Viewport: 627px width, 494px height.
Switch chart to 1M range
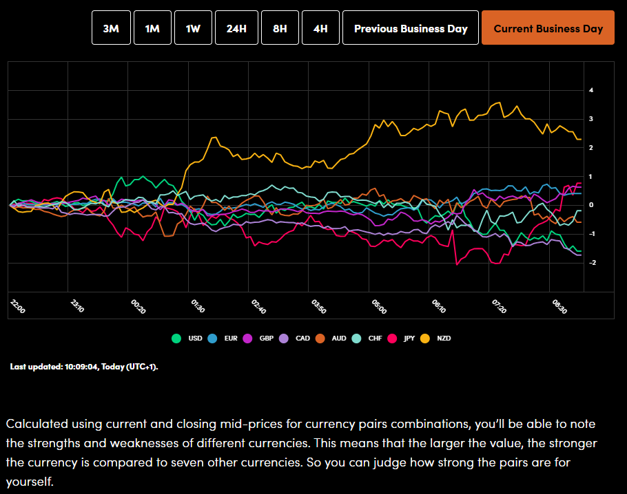(152, 28)
